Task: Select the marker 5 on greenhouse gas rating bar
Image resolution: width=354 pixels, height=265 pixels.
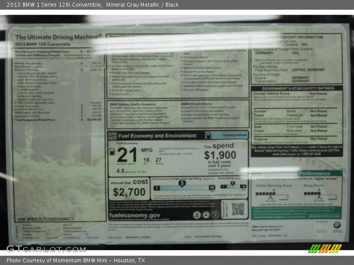Action: pyautogui.click(x=182, y=184)
